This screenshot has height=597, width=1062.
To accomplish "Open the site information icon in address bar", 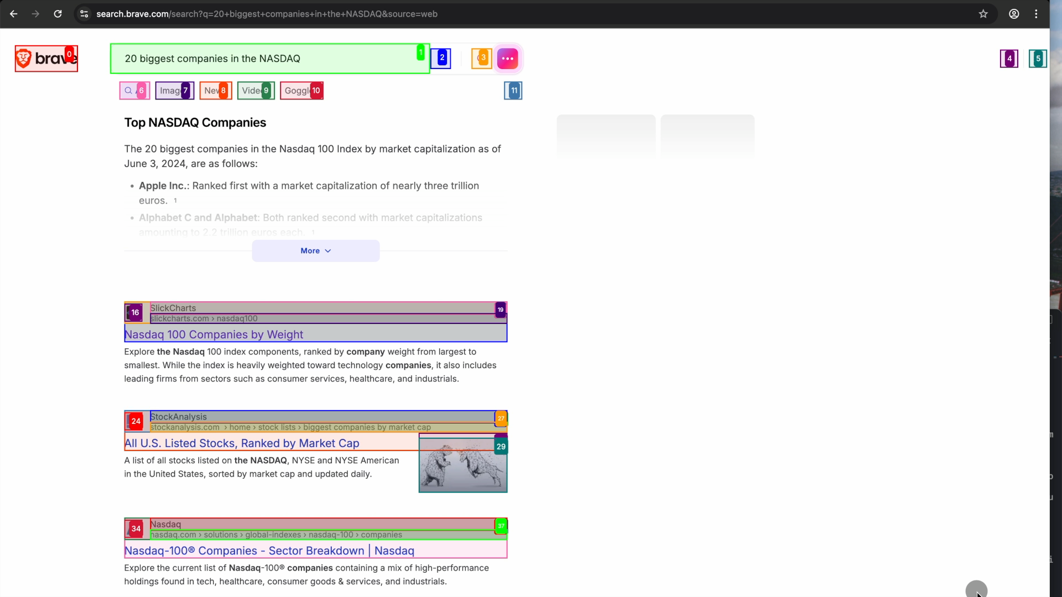I will [x=84, y=14].
